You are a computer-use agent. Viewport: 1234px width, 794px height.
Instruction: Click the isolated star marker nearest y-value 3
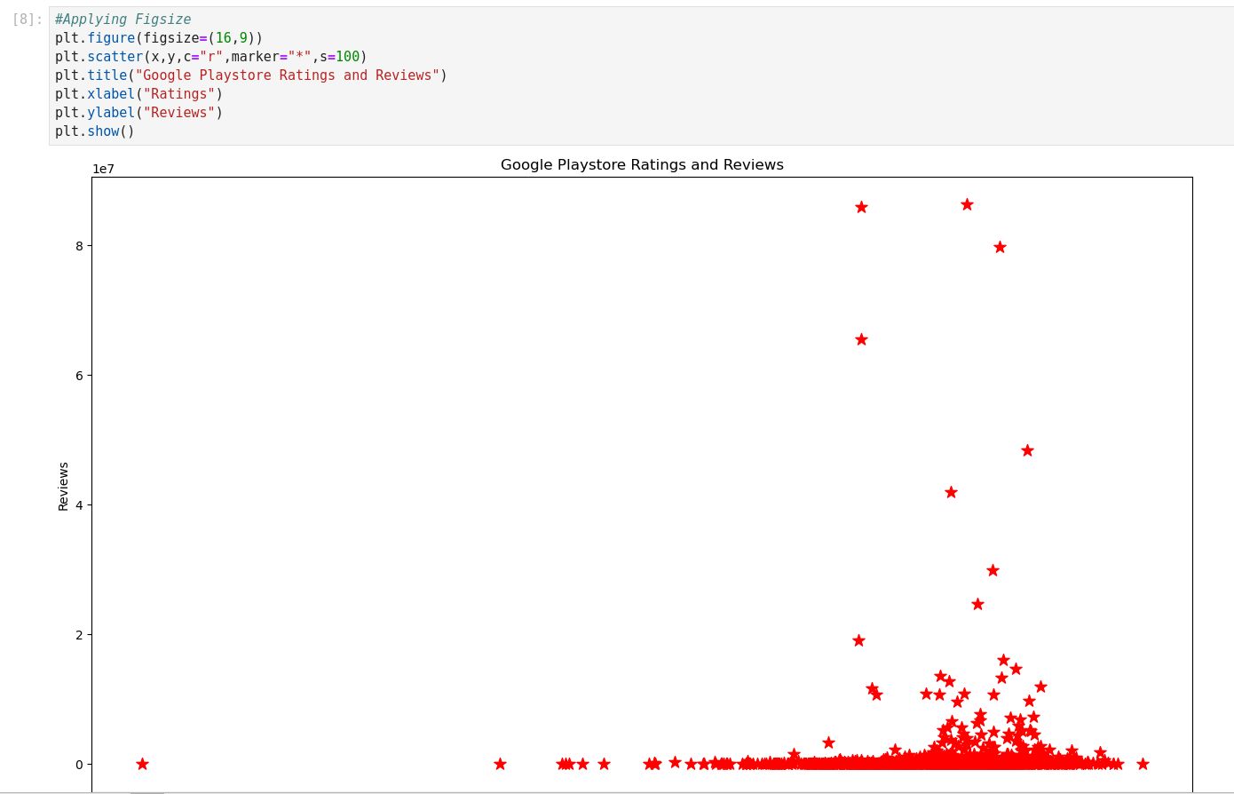pos(993,570)
